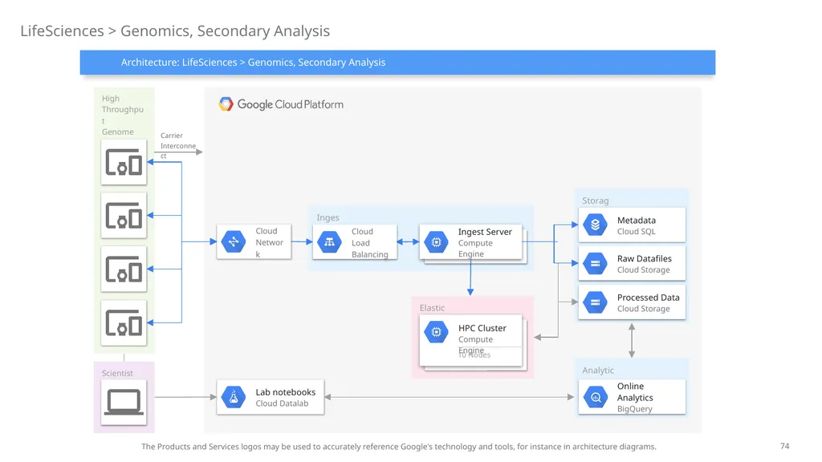Select the 'Raw Datafiles' card title
Image resolution: width=822 pixels, height=462 pixels.
[645, 258]
